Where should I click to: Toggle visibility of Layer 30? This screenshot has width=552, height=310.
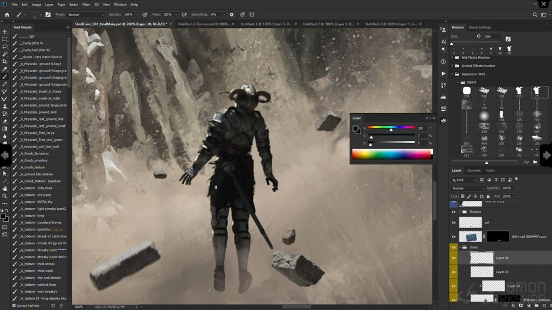[453, 258]
